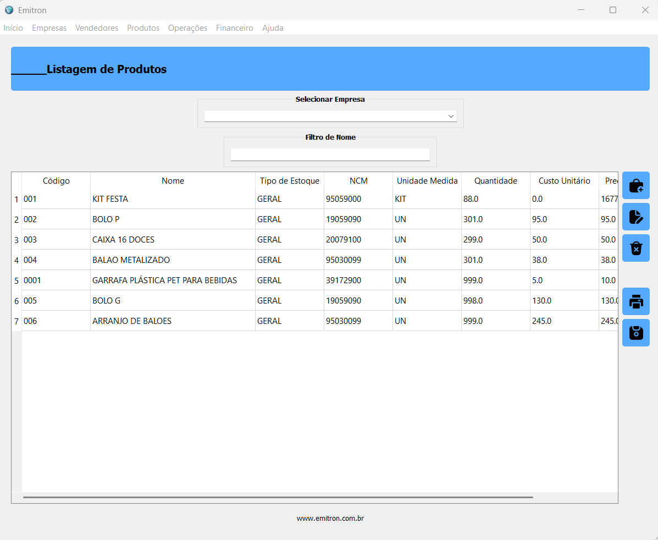Screen dimensions: 658x540
Task: Click the save/export disk icon
Action: pos(635,333)
